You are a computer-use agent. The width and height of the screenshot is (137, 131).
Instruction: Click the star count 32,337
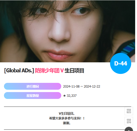(x=72, y=96)
